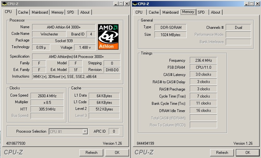The width and height of the screenshot is (261, 158).
Task: Click memory Size value 1024 MBytes
Action: (x=171, y=35)
